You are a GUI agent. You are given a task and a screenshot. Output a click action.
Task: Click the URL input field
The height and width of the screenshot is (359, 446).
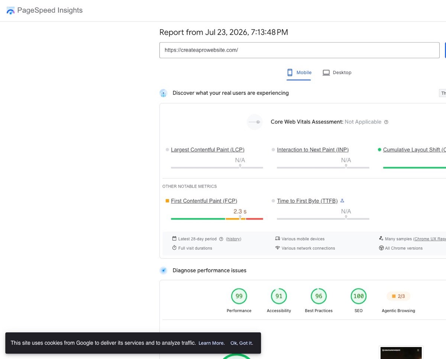[x=300, y=50]
